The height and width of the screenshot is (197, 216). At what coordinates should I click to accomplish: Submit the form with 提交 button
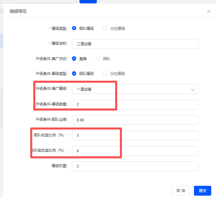(x=202, y=191)
